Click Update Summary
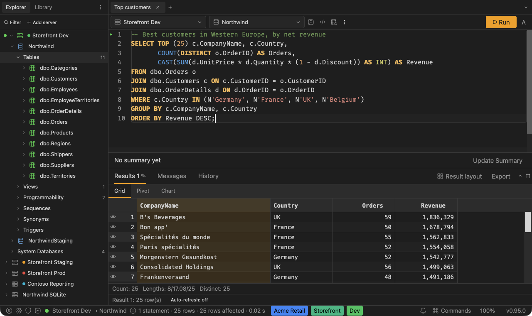Screen dimensions: 532x316 tap(498, 160)
